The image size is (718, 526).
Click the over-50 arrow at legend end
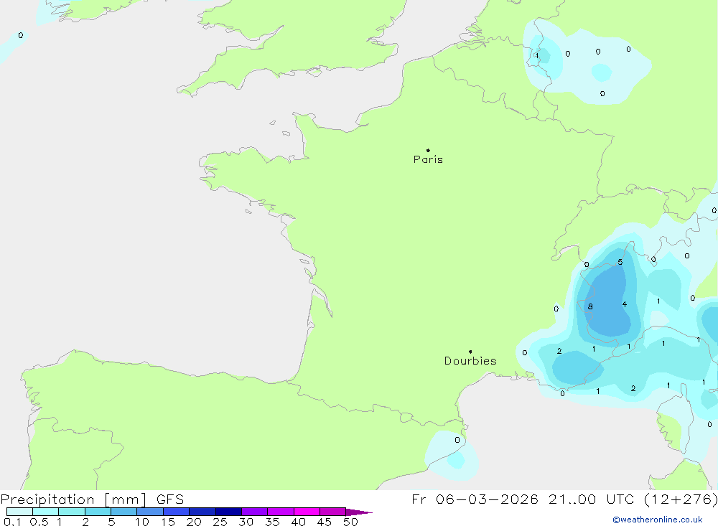[x=359, y=512]
